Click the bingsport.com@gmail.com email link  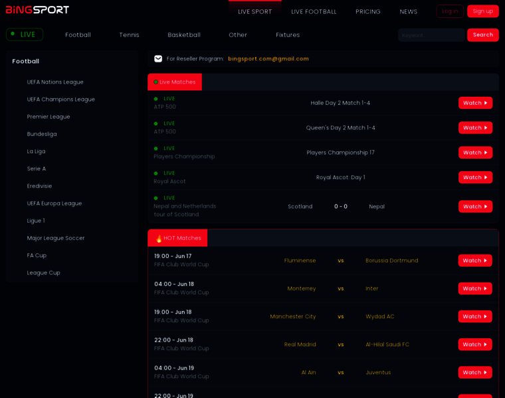pyautogui.click(x=268, y=59)
